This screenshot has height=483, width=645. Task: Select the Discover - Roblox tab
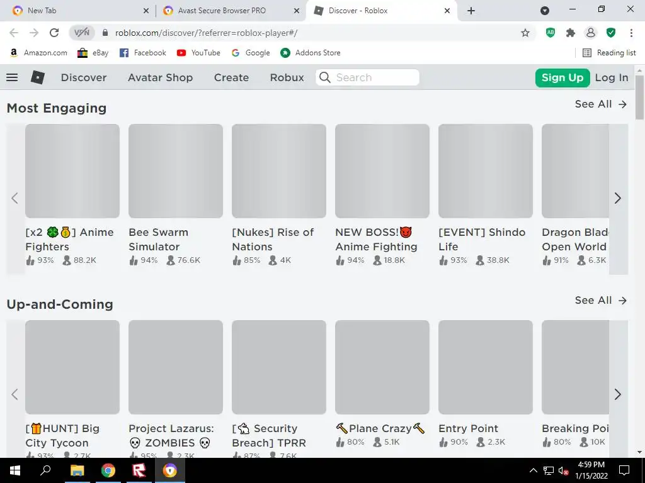pyautogui.click(x=380, y=11)
